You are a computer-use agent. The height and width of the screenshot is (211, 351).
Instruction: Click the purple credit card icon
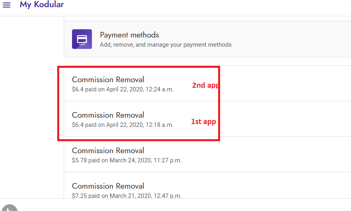(x=82, y=39)
